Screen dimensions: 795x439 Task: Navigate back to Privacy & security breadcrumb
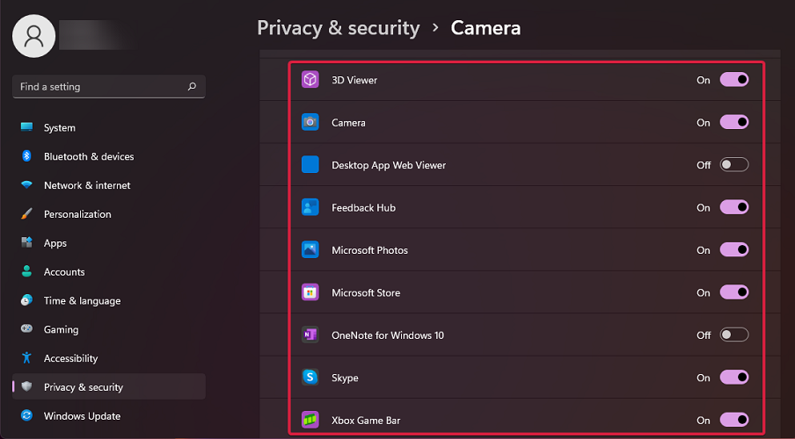pos(338,28)
